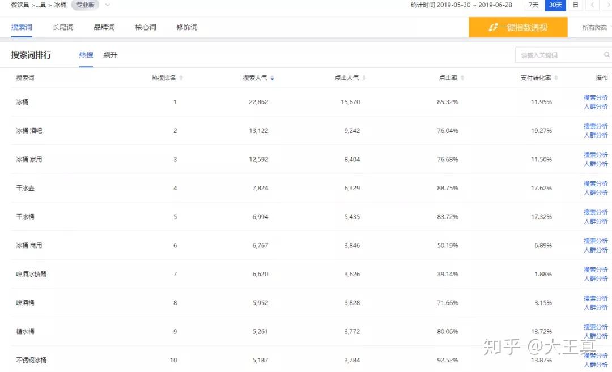612x372 pixels.
Task: Switch to the 品牌词 tab
Action: [x=104, y=27]
